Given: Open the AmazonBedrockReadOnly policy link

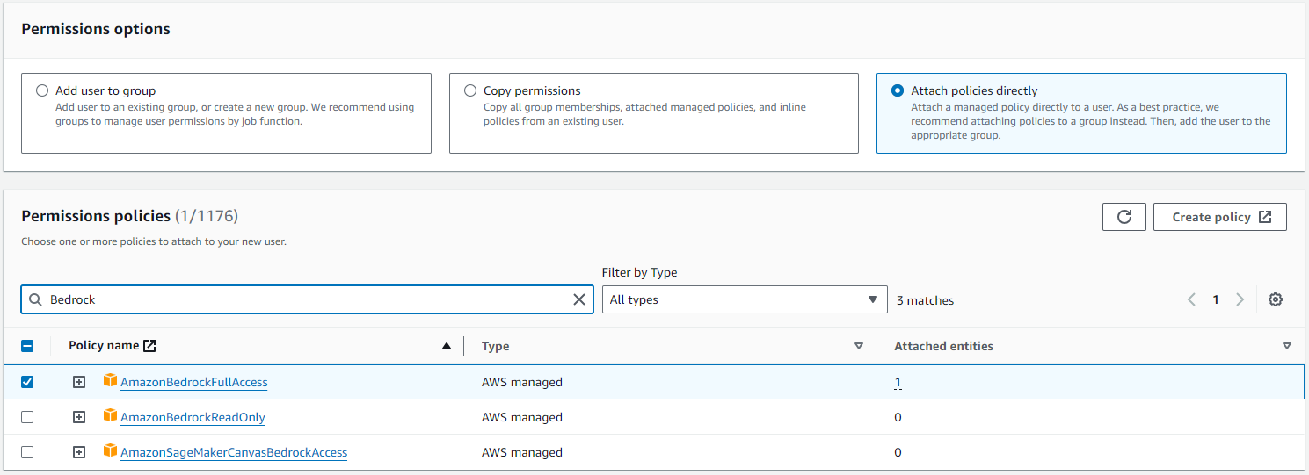Looking at the screenshot, I should 193,417.
